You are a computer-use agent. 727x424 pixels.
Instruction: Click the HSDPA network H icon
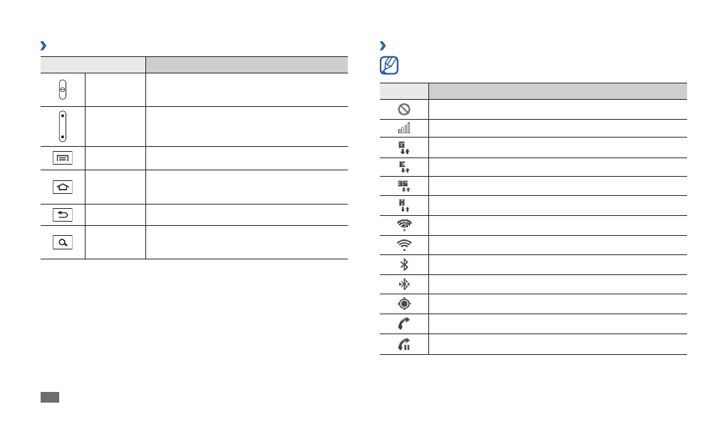(x=404, y=205)
